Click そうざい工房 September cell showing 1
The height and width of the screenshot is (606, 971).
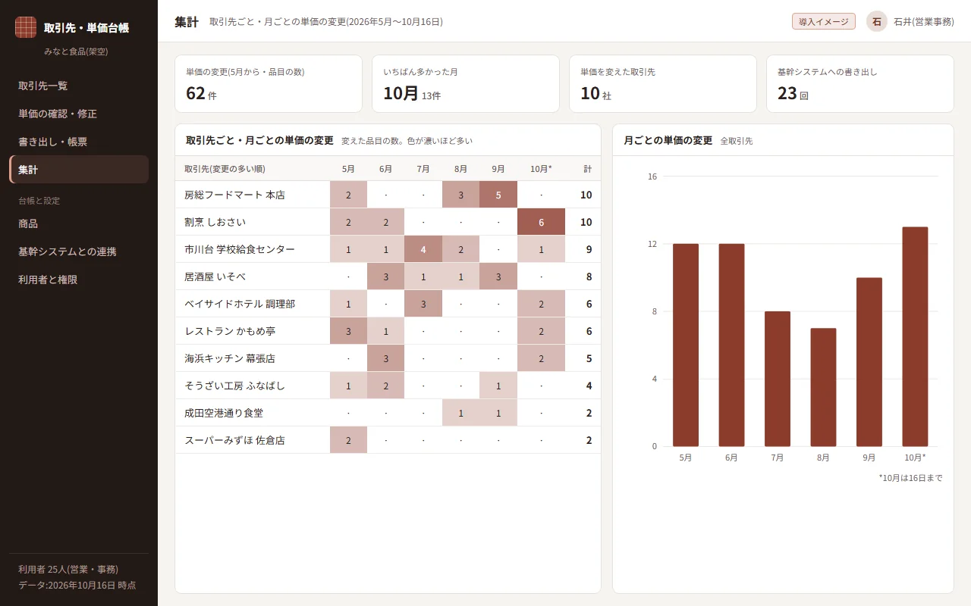(x=498, y=386)
